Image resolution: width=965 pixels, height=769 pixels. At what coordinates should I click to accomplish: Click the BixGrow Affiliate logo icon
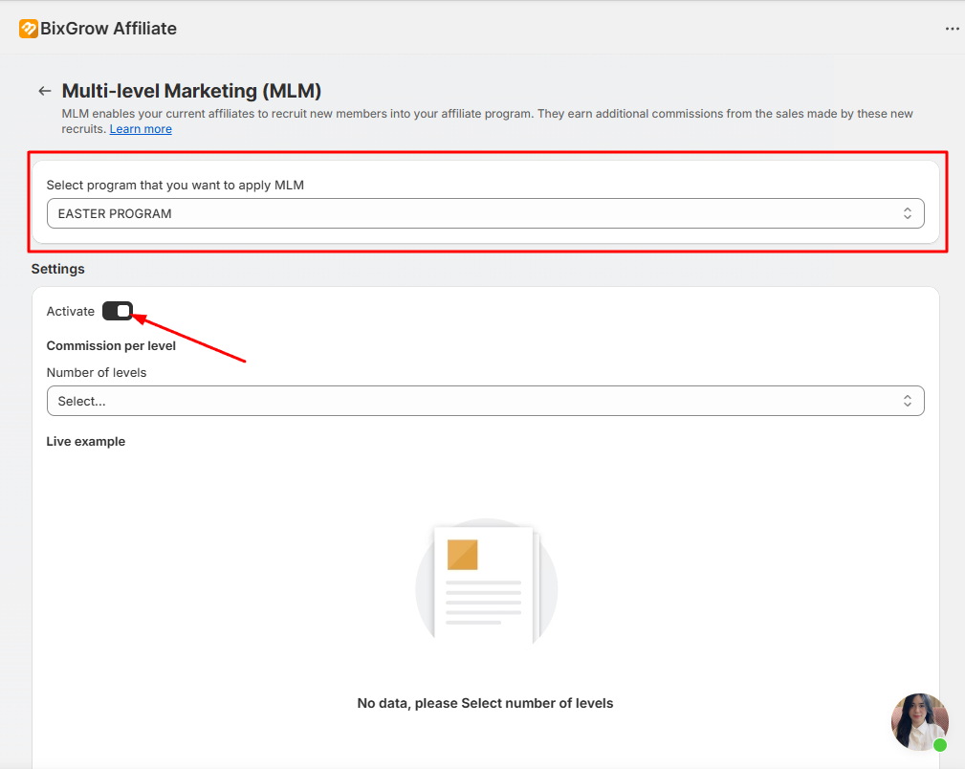pyautogui.click(x=28, y=29)
